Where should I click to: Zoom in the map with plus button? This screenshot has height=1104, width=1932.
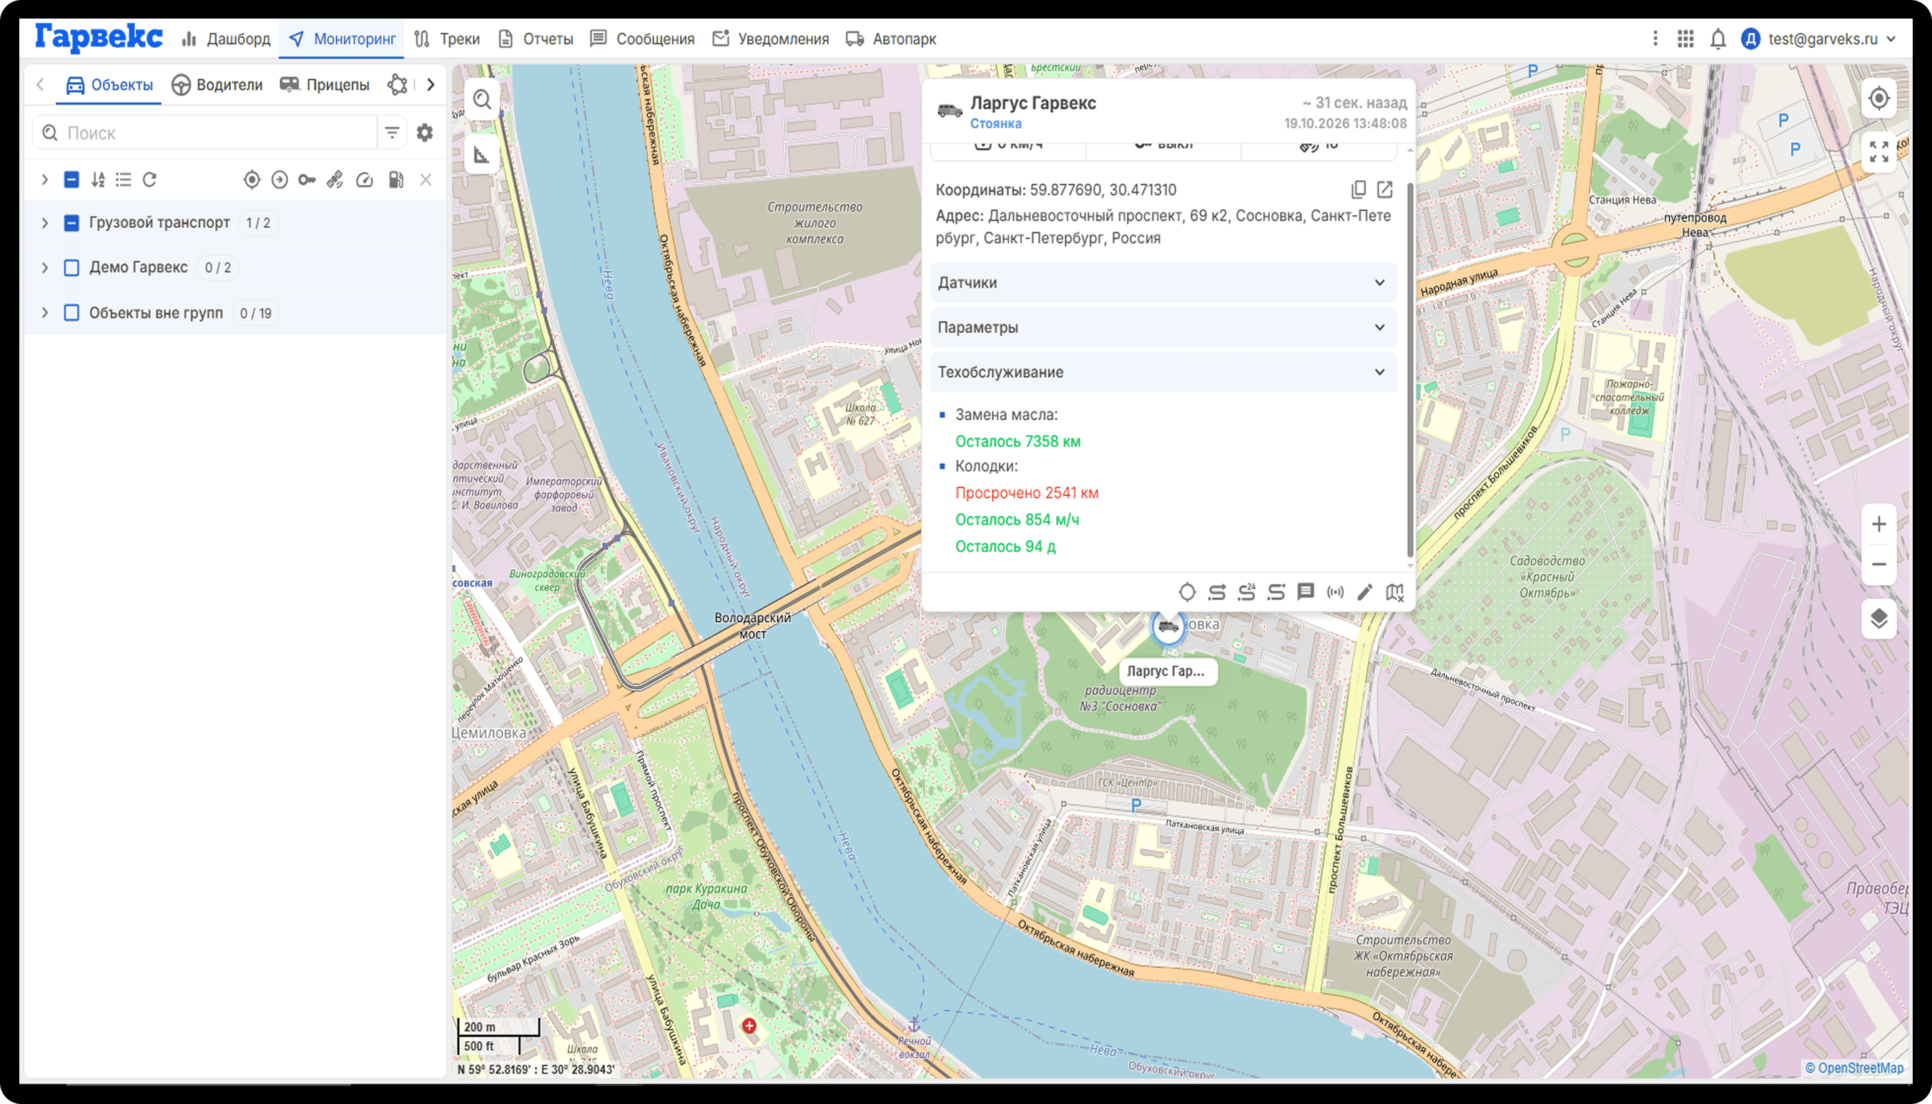(1878, 524)
